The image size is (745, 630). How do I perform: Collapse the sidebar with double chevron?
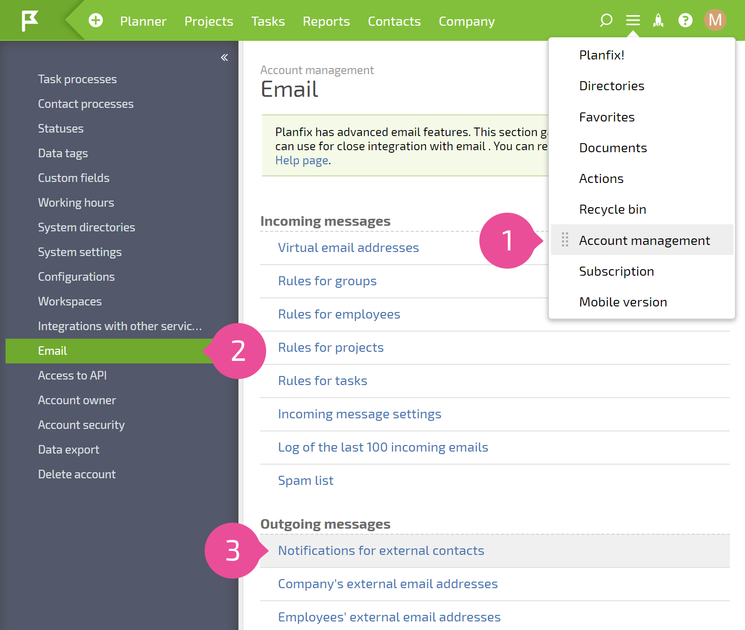click(x=224, y=57)
